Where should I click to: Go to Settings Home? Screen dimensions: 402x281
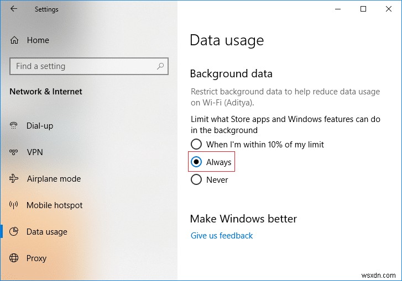click(38, 40)
